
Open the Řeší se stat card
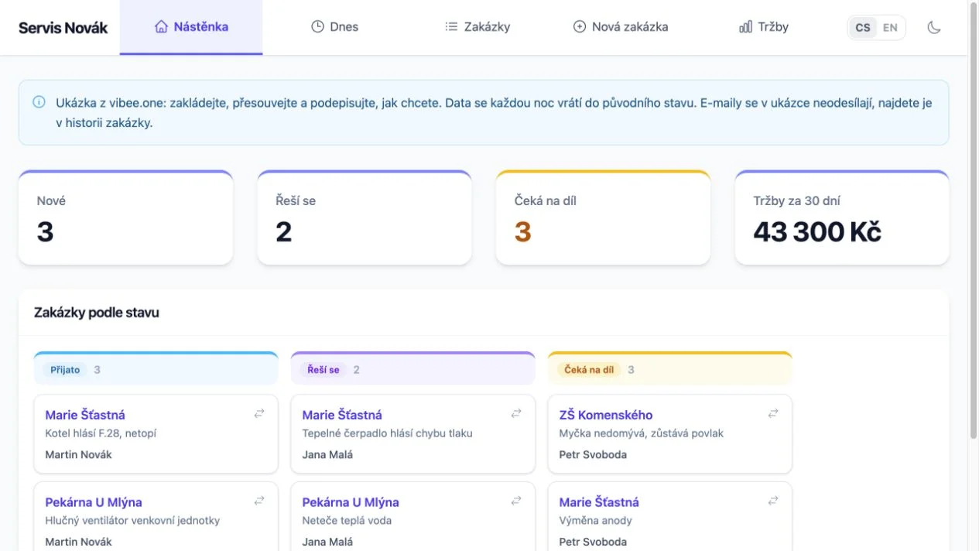365,217
